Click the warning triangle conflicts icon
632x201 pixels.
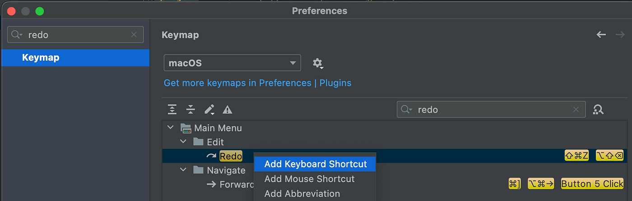(228, 109)
